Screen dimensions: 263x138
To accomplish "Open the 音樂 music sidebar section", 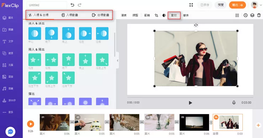I will click(8, 89).
